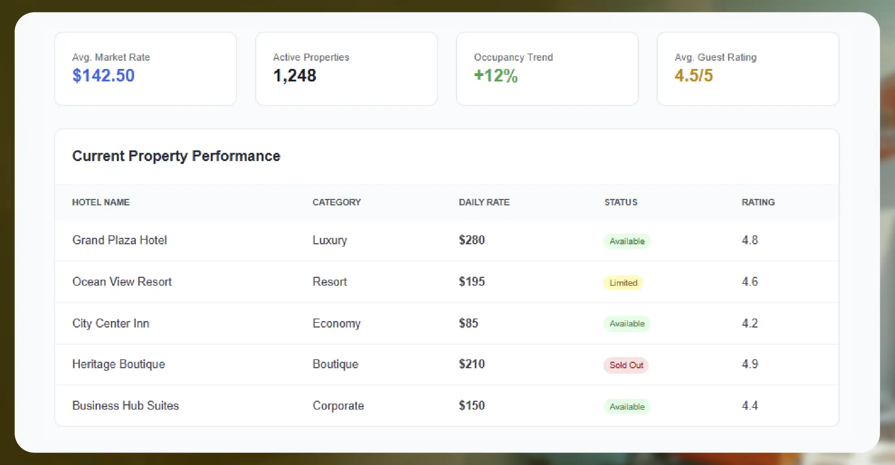Click Available badge for Business Hub Suites

(627, 406)
